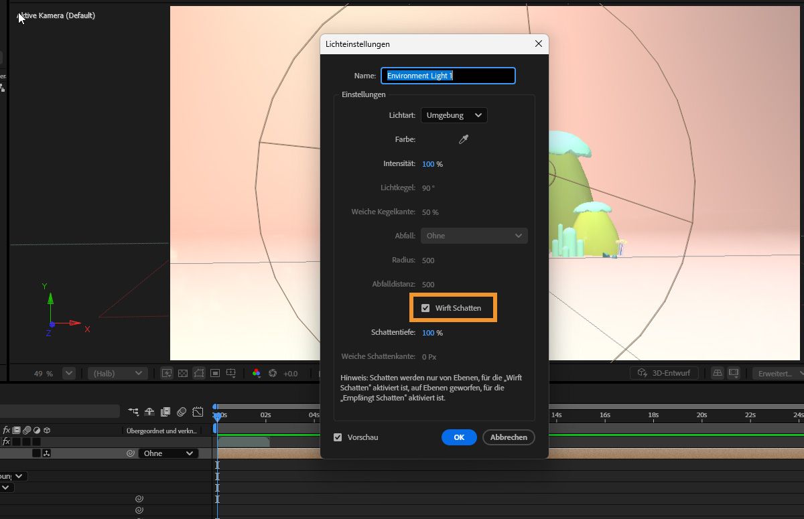The height and width of the screenshot is (519, 804).
Task: Toggle the 3D-Entwurf draft mode
Action: coord(664,373)
